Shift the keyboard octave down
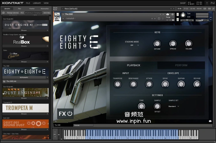216x143 pixels. [x=55, y=137]
